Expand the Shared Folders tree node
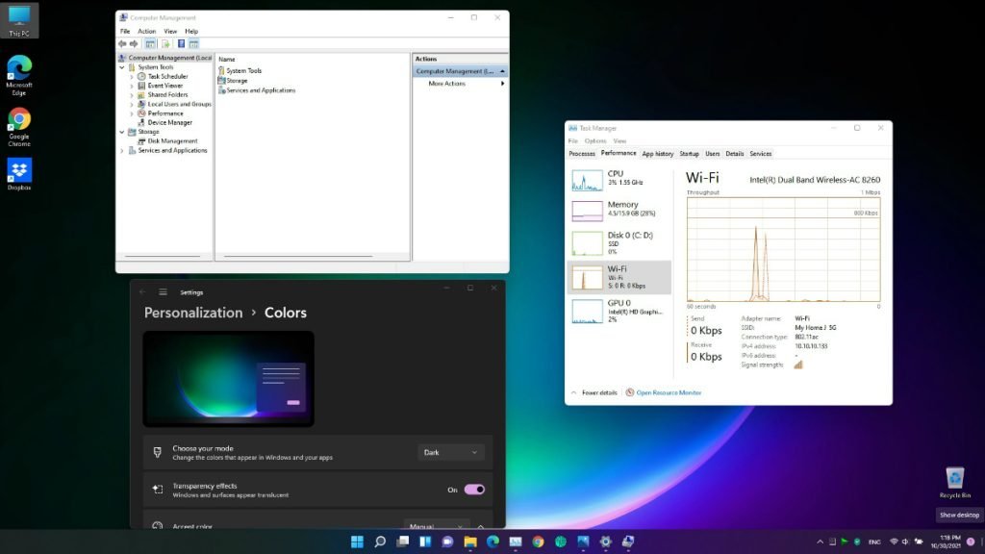The height and width of the screenshot is (554, 985). click(x=132, y=95)
